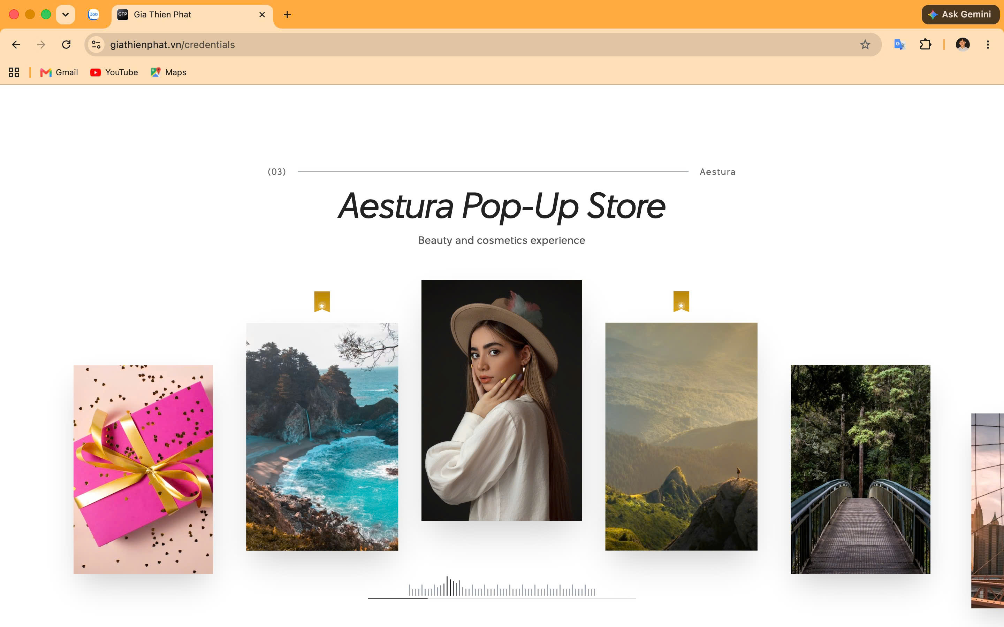
Task: Open a new tab with plus button
Action: click(287, 15)
